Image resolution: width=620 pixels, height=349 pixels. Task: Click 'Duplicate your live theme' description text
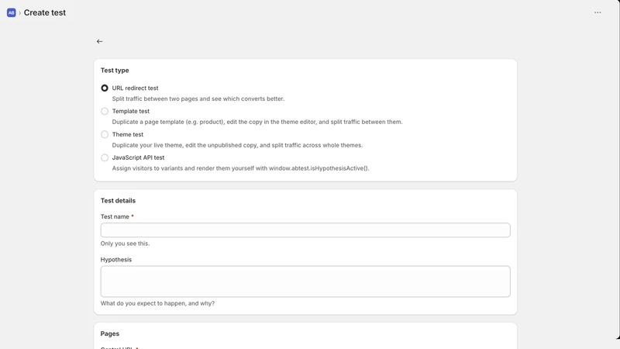coord(237,145)
